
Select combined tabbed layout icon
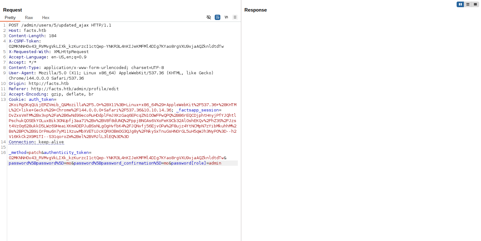pos(475,4)
